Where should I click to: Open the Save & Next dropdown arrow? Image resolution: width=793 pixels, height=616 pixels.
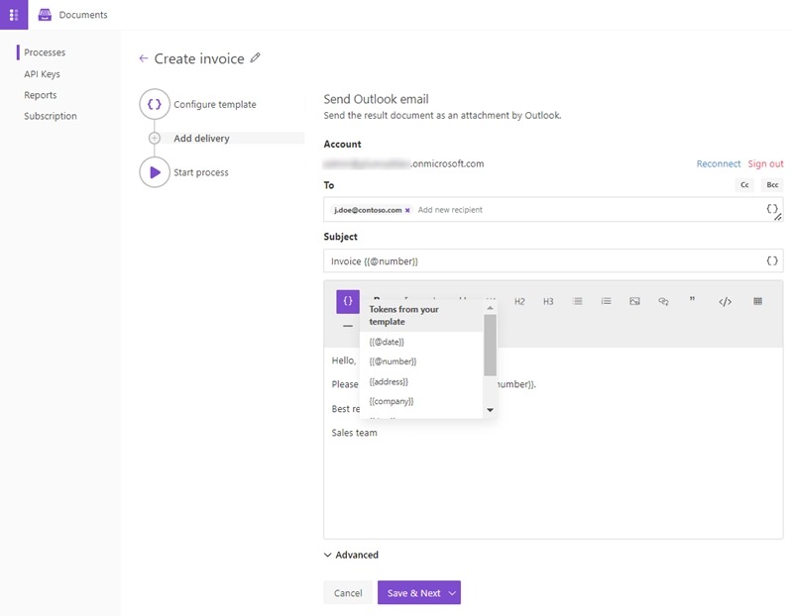point(452,593)
